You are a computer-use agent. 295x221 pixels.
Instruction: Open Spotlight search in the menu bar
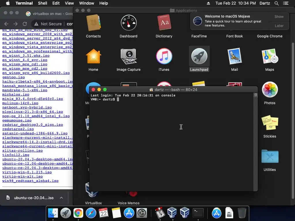(276, 3)
